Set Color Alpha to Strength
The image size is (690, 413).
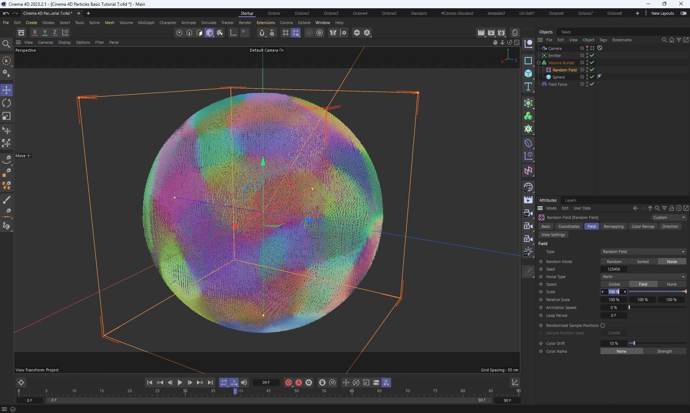click(x=664, y=351)
